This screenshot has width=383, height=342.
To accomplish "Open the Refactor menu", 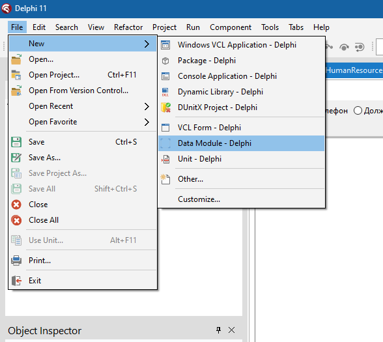I will (128, 27).
